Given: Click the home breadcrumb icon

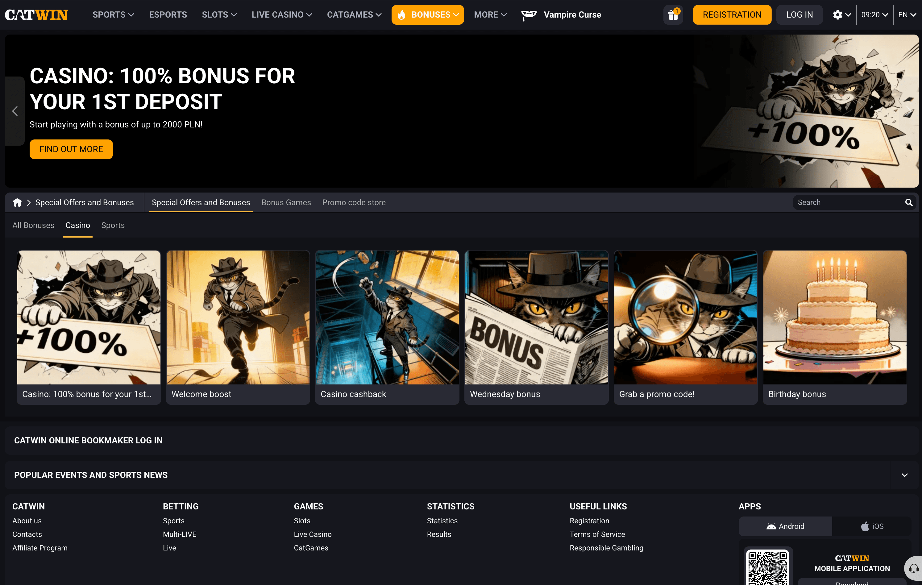Looking at the screenshot, I should 17,202.
